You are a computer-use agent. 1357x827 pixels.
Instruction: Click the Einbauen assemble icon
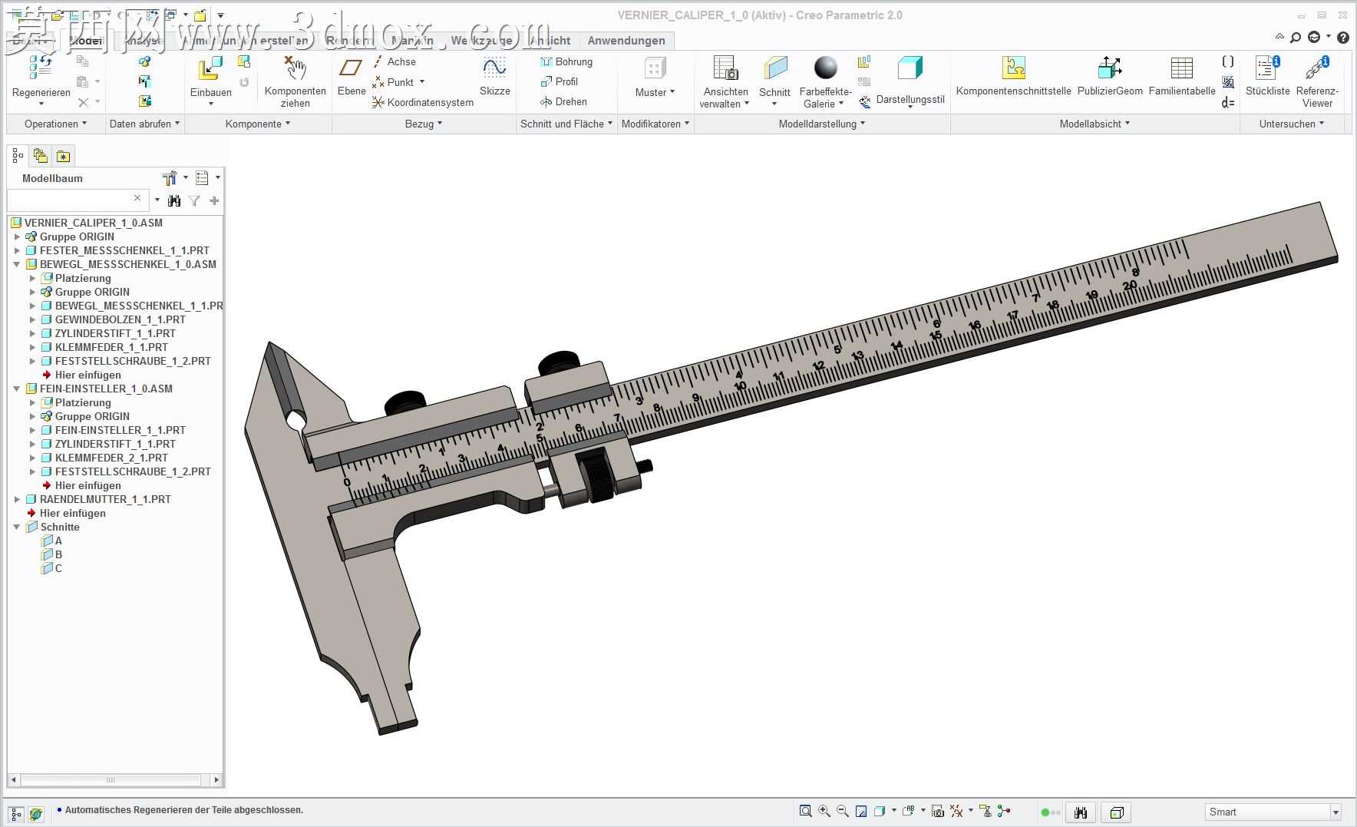pos(210,68)
